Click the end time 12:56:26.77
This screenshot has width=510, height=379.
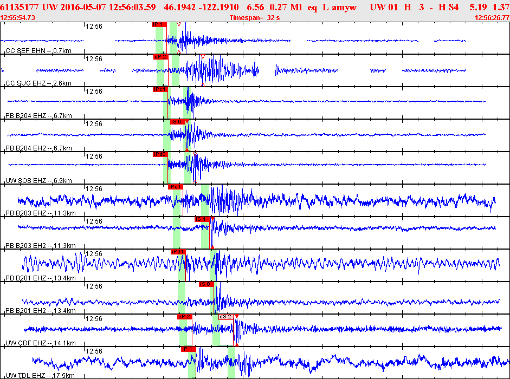pyautogui.click(x=493, y=17)
